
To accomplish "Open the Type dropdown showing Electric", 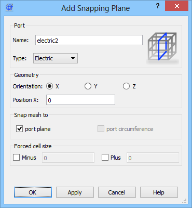I will (x=56, y=58).
